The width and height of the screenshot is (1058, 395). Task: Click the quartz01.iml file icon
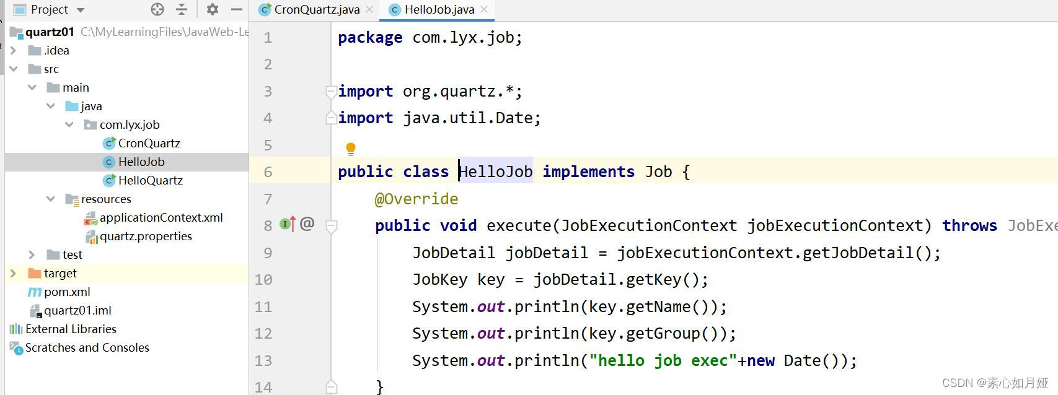(x=35, y=311)
